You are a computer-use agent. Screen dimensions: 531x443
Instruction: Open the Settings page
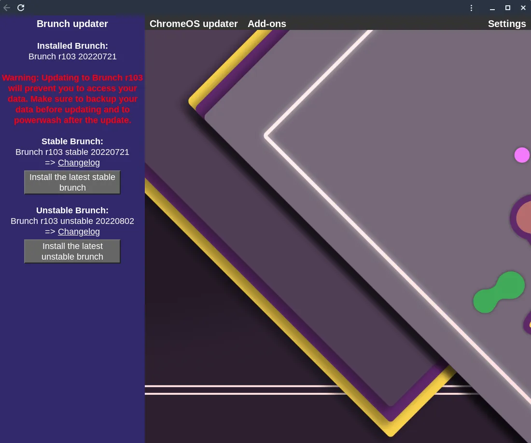click(x=507, y=24)
